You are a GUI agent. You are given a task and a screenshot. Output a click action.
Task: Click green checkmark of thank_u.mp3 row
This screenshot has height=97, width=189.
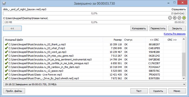coord(6,44)
